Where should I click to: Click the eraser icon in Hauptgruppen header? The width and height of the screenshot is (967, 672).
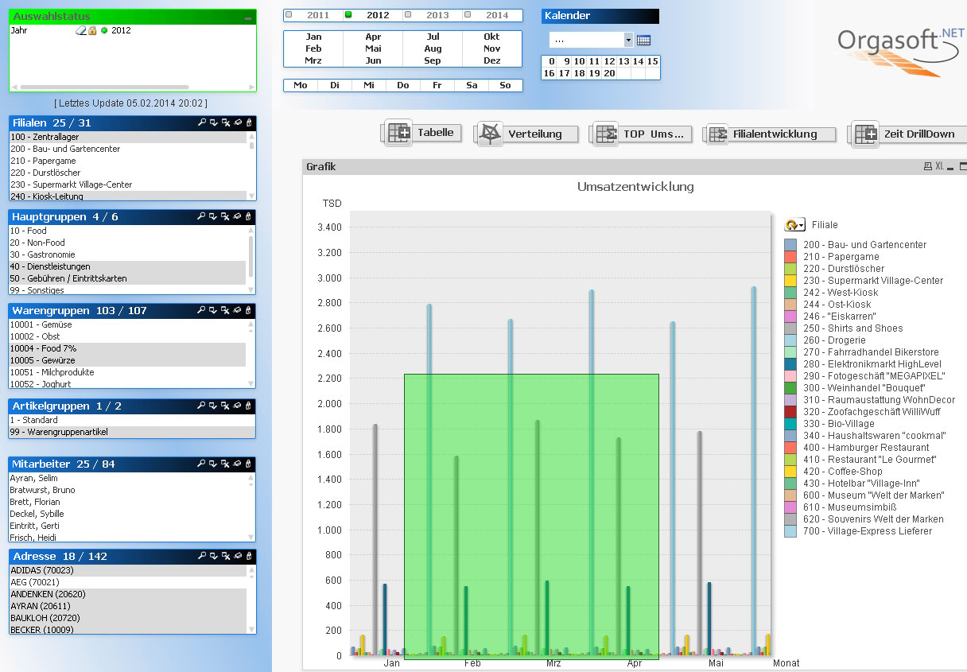point(237,217)
